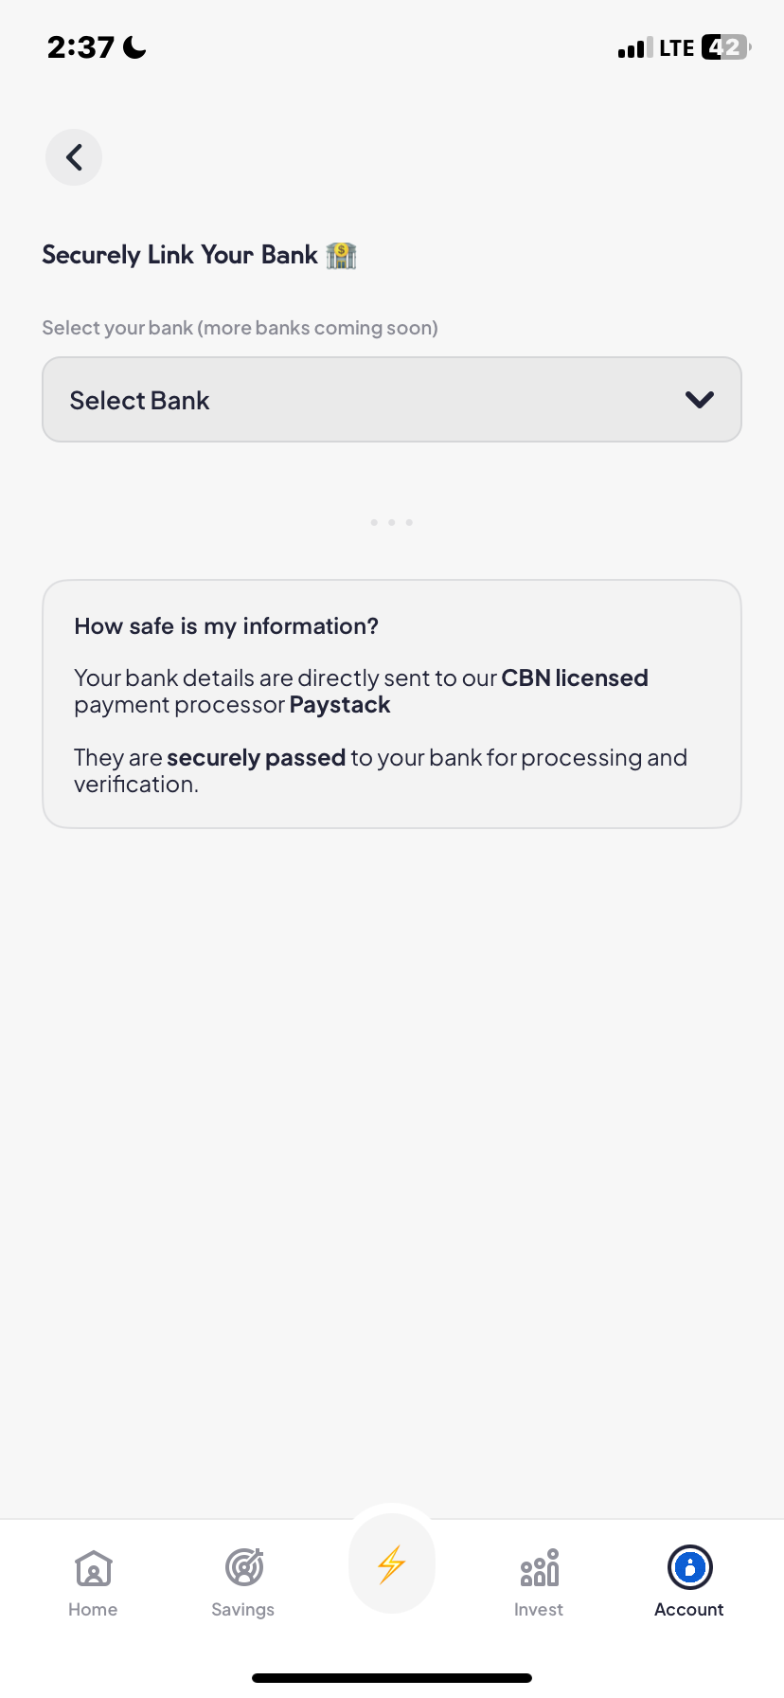Tap the Home house icon
This screenshot has height=1698, width=784.
(x=93, y=1568)
